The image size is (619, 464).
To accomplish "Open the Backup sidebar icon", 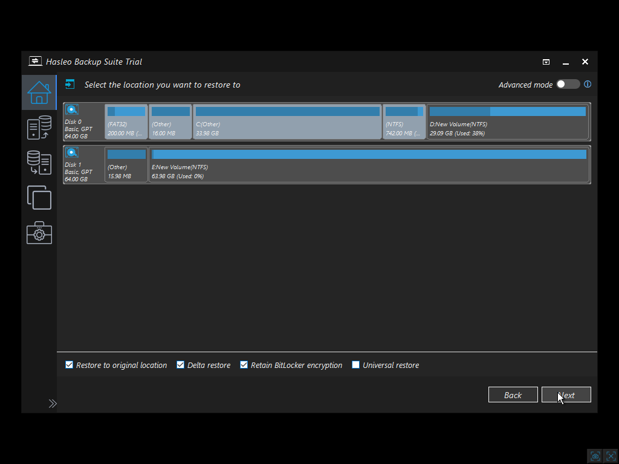I will pos(39,127).
